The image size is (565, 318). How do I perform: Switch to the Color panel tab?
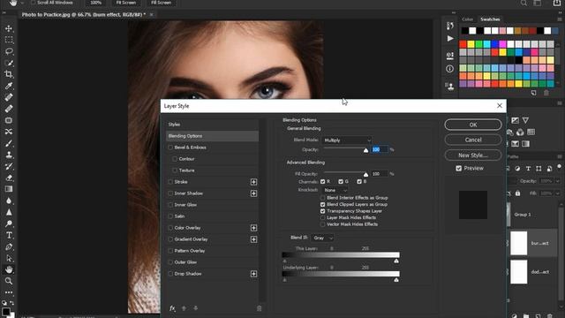pos(467,19)
